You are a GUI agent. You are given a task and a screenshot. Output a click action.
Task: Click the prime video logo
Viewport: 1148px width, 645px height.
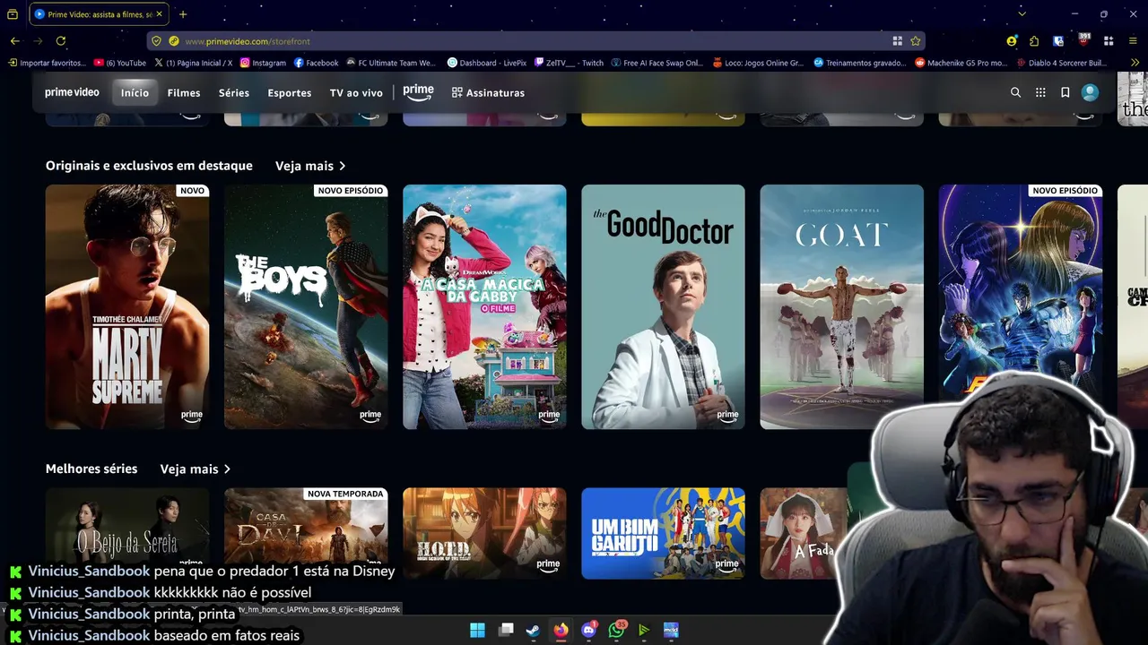(72, 92)
